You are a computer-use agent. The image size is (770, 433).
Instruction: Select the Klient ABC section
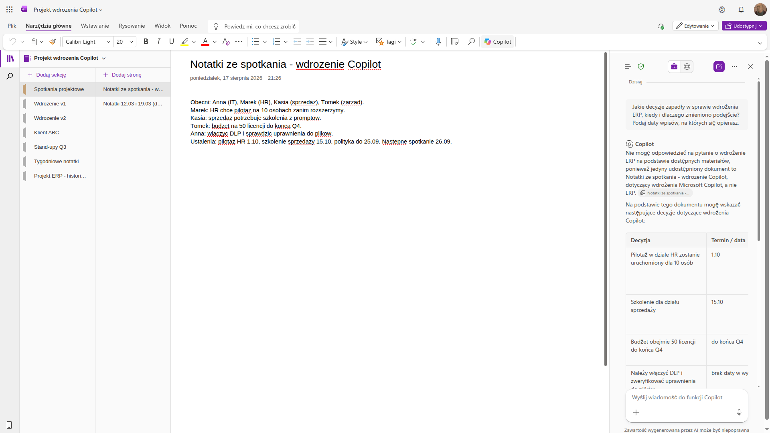click(x=57, y=133)
